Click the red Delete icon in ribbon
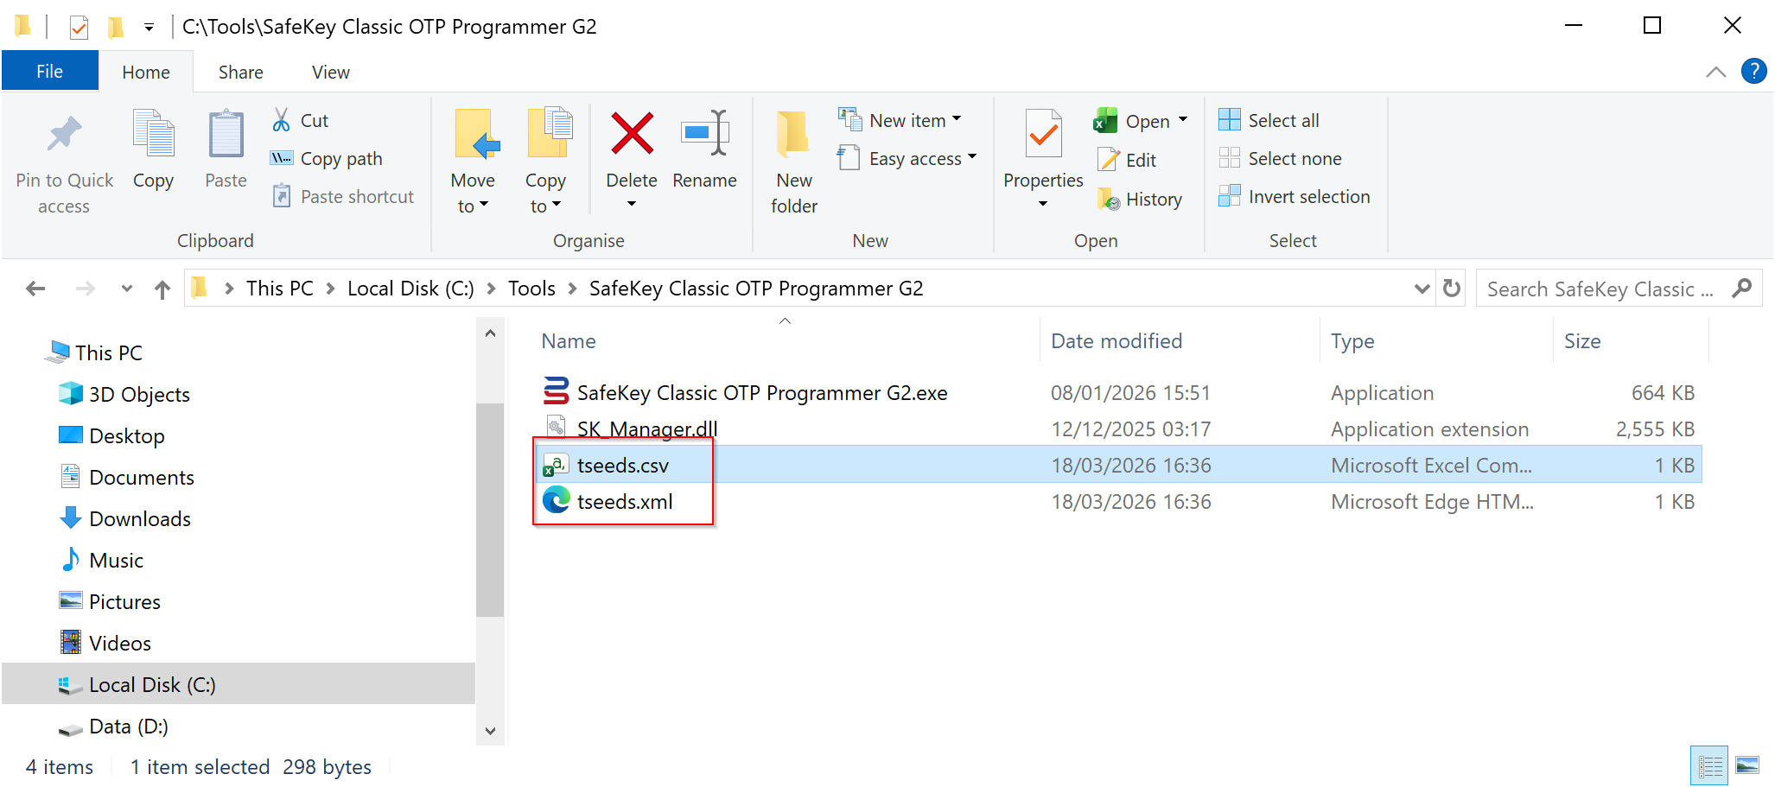The width and height of the screenshot is (1775, 787). pyautogui.click(x=632, y=135)
